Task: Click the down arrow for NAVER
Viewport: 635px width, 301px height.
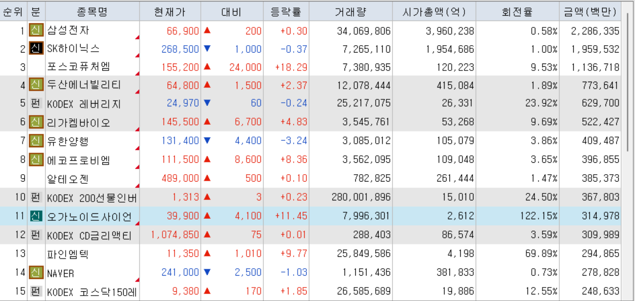Action: click(x=207, y=273)
